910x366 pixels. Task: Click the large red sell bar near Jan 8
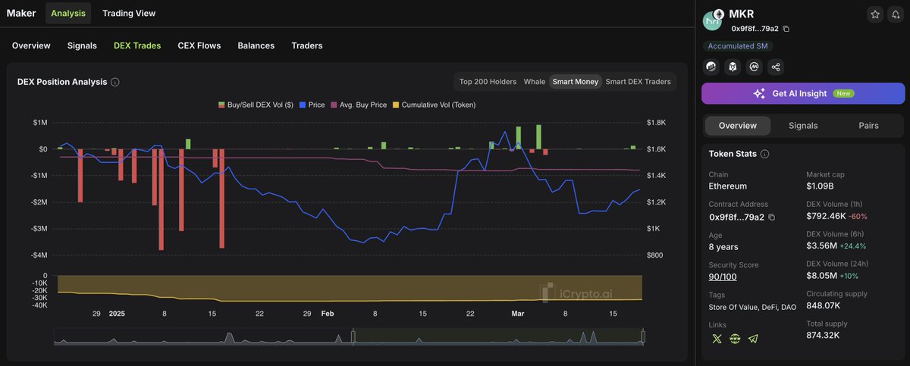(x=161, y=199)
